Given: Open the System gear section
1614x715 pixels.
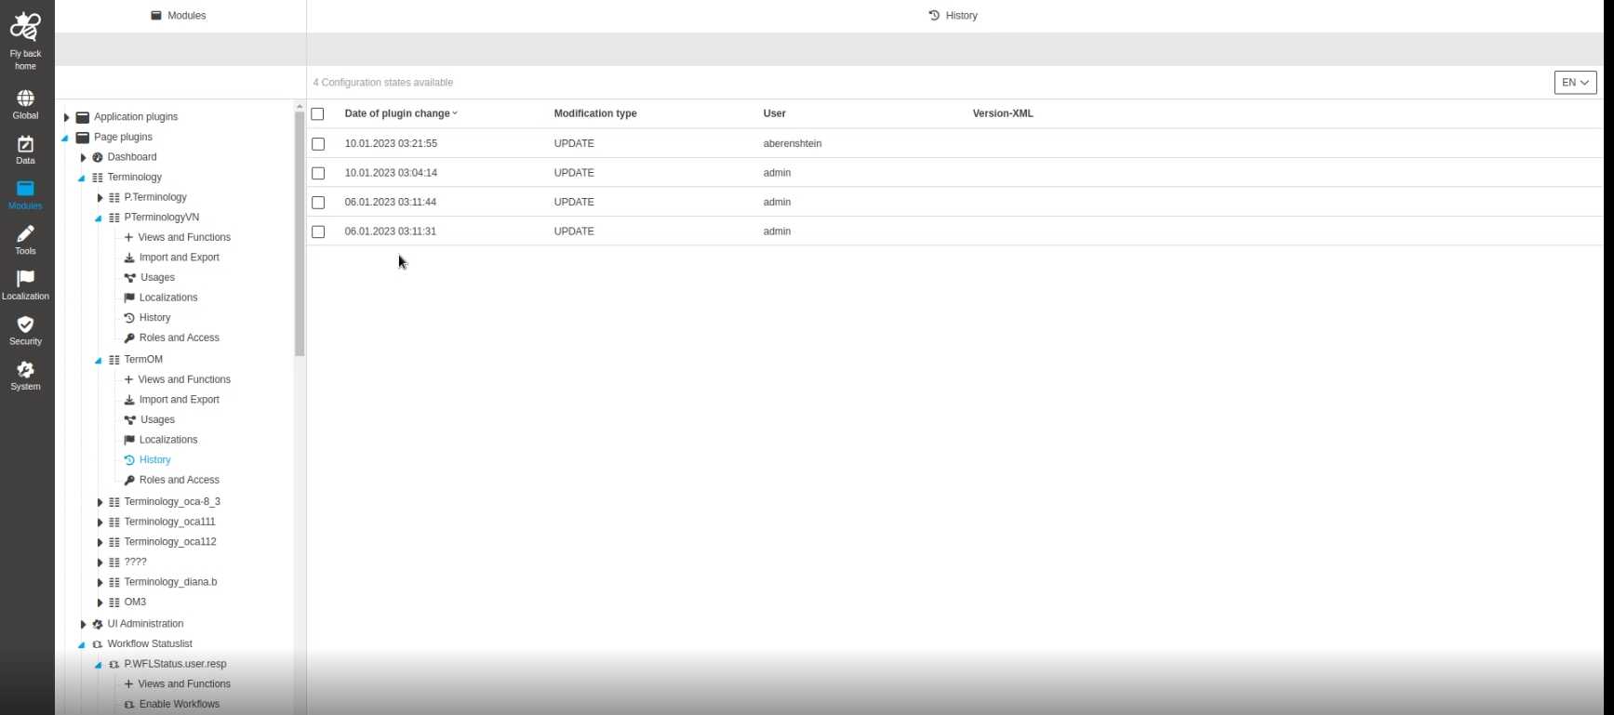Looking at the screenshot, I should coord(25,376).
